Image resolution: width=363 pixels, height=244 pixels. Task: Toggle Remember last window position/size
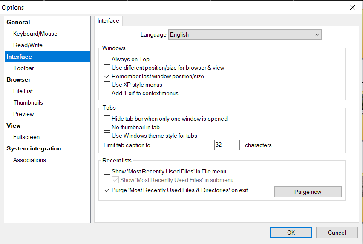pyautogui.click(x=107, y=77)
